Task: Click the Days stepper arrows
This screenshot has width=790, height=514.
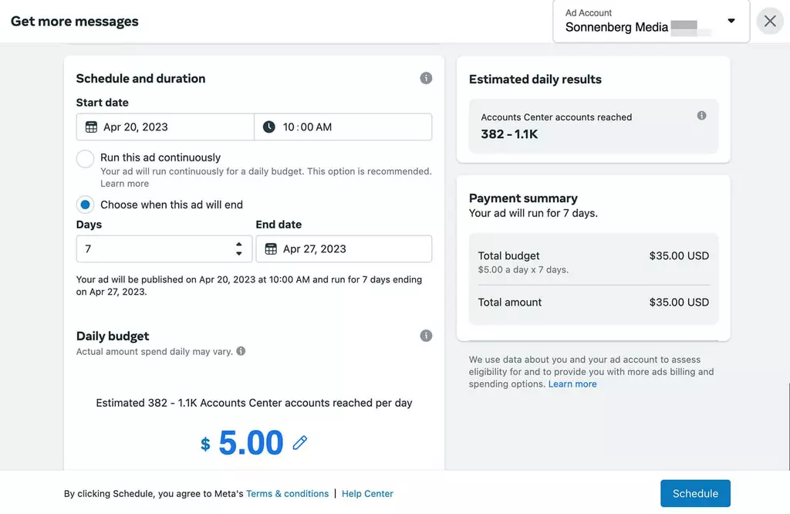Action: [238, 249]
